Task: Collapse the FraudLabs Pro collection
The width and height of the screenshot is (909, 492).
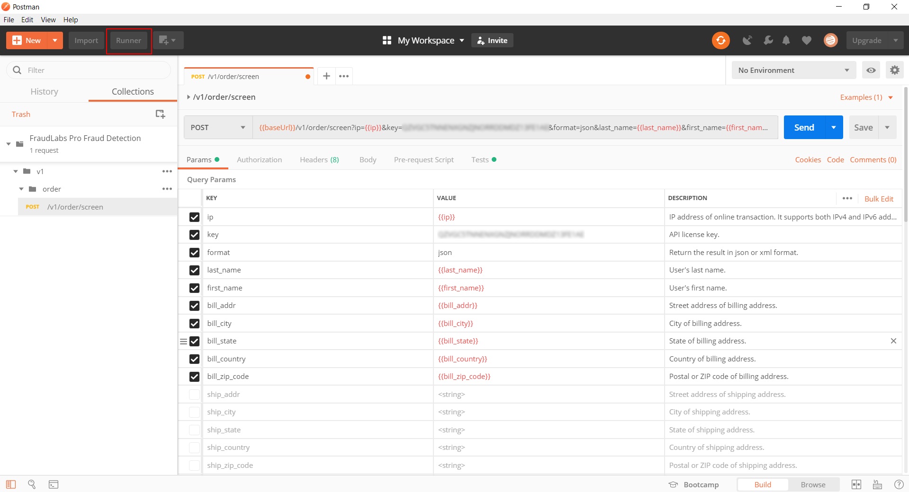Action: 9,144
